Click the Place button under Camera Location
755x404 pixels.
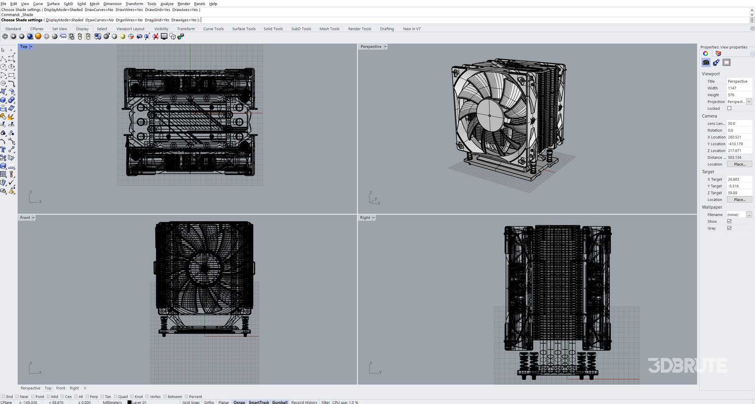[x=739, y=164]
